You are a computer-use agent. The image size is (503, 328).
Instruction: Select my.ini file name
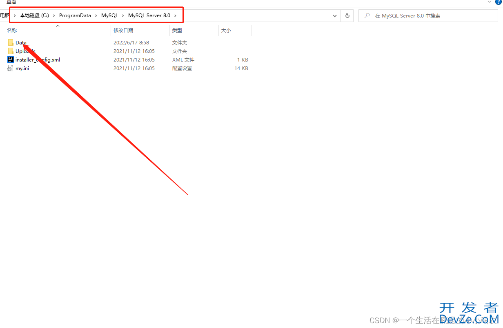click(x=22, y=68)
